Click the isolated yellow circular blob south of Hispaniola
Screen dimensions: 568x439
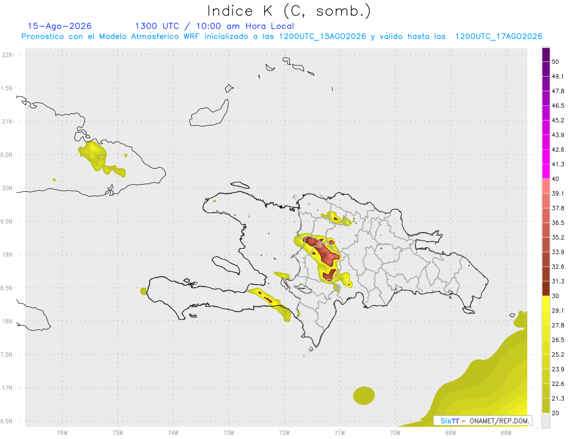pos(364,395)
